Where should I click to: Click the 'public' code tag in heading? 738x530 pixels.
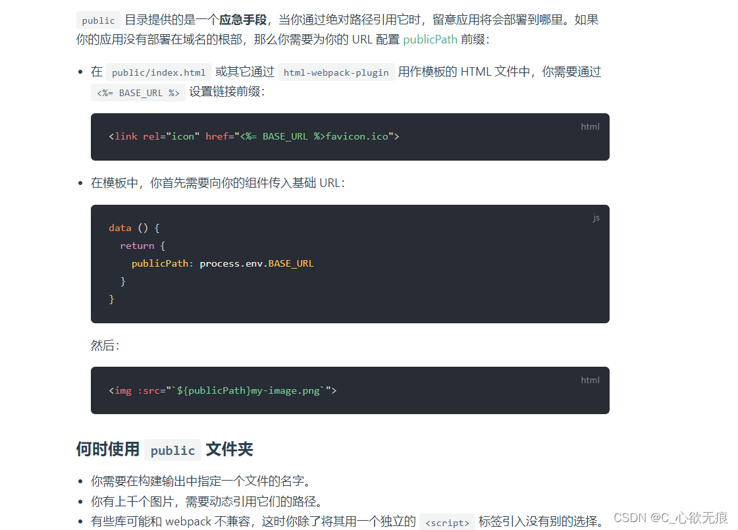(x=172, y=450)
